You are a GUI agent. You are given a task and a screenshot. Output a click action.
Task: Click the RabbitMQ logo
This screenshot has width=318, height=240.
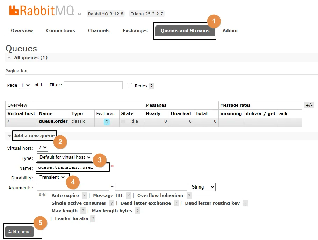coord(42,11)
